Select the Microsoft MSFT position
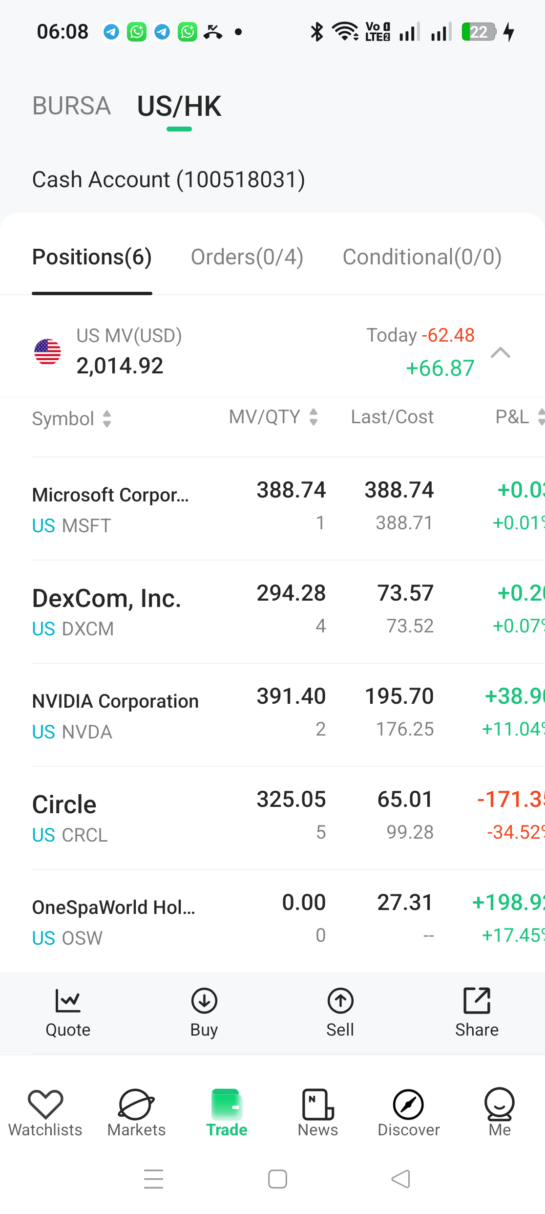 [x=288, y=509]
